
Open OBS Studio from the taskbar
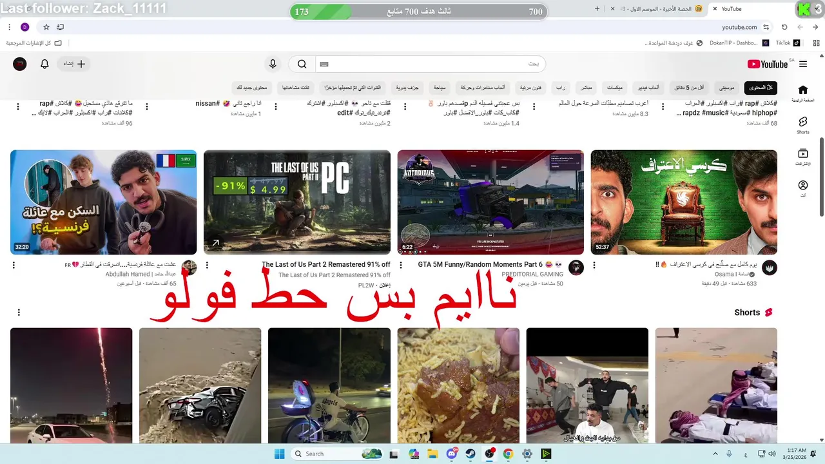[489, 454]
